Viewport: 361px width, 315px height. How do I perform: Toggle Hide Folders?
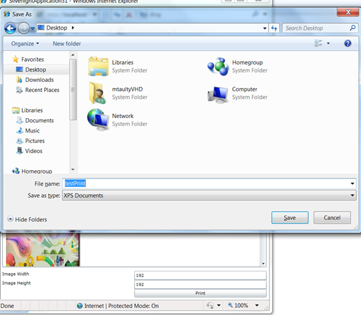(x=27, y=219)
